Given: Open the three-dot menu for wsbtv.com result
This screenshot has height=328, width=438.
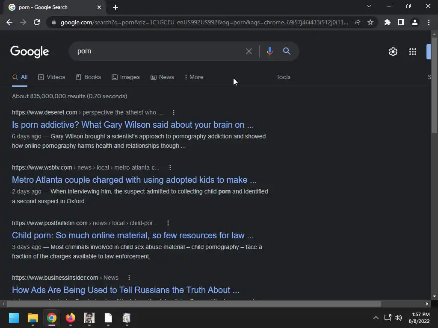Looking at the screenshot, I should pos(170,167).
